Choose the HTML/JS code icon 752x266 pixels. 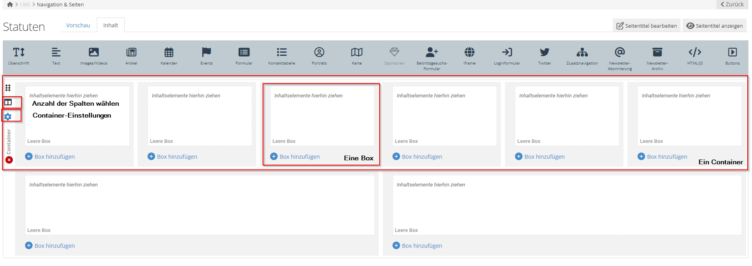(x=695, y=52)
